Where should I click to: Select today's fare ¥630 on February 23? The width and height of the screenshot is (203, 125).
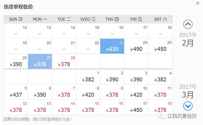point(112,46)
